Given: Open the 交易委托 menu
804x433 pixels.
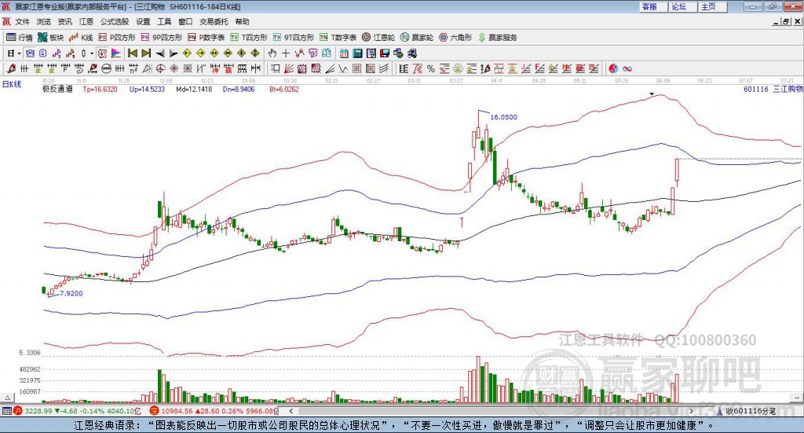Looking at the screenshot, I should coord(214,21).
